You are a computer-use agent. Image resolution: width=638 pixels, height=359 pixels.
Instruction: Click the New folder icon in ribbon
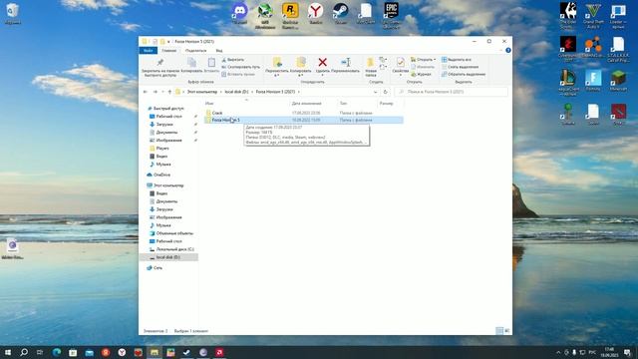pyautogui.click(x=370, y=63)
